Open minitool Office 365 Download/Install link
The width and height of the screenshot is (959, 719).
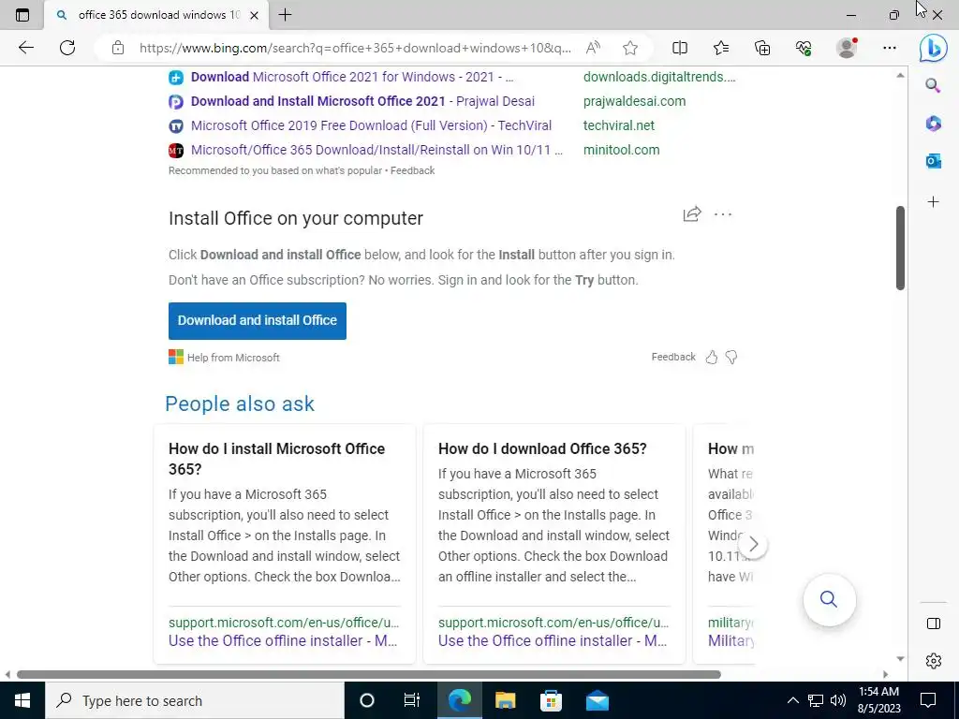pyautogui.click(x=376, y=150)
